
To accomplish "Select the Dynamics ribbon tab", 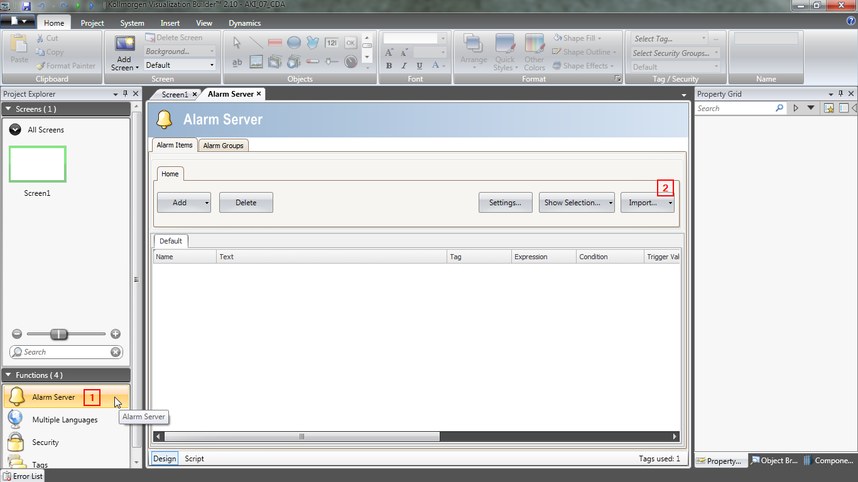I will [244, 23].
